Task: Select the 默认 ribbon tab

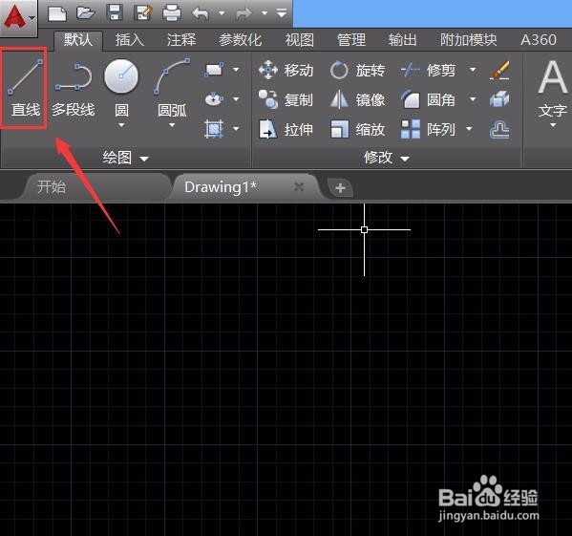Action: pos(78,40)
